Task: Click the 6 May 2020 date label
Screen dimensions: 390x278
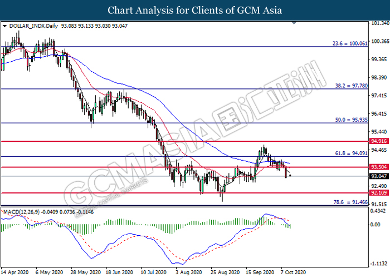Action: [49, 272]
